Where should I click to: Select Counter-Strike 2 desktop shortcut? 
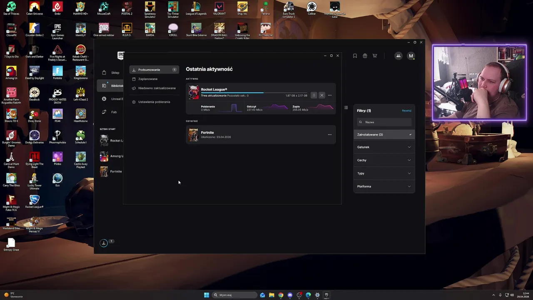pyautogui.click(x=35, y=30)
